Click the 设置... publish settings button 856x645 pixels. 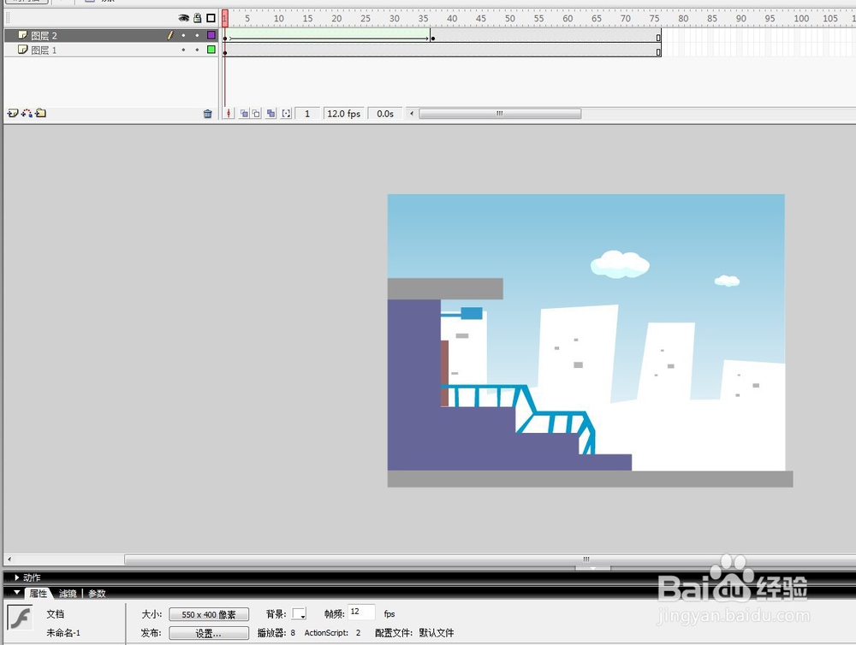209,633
